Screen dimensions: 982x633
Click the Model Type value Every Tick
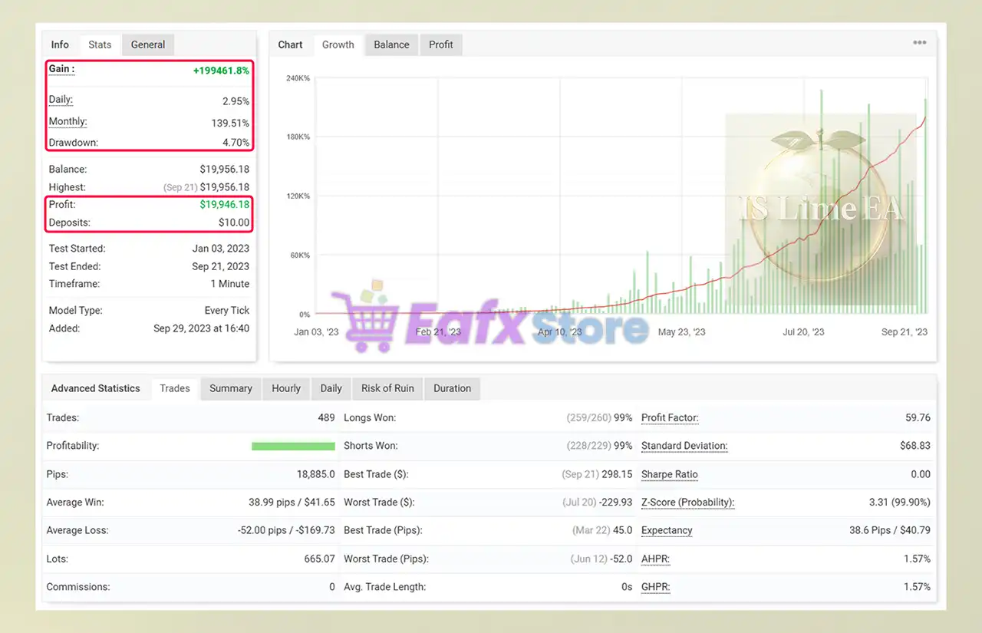coord(227,311)
